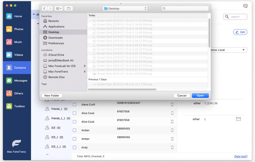This screenshot has width=255, height=162.
Task: Click the new folder toolbar icon
Action: click(68, 8)
